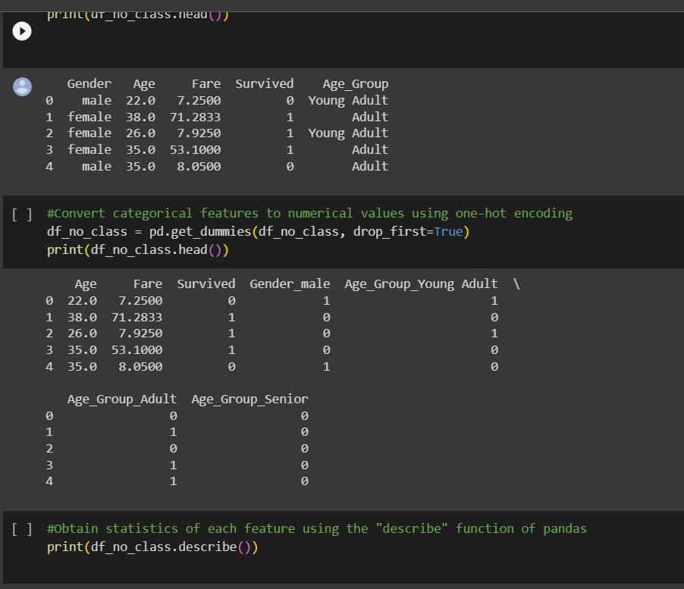Run the top code cell with play button
Screen dimensions: 684x589
[22, 31]
